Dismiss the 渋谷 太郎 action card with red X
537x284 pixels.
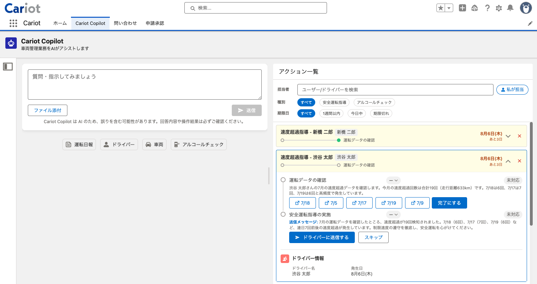tap(520, 161)
